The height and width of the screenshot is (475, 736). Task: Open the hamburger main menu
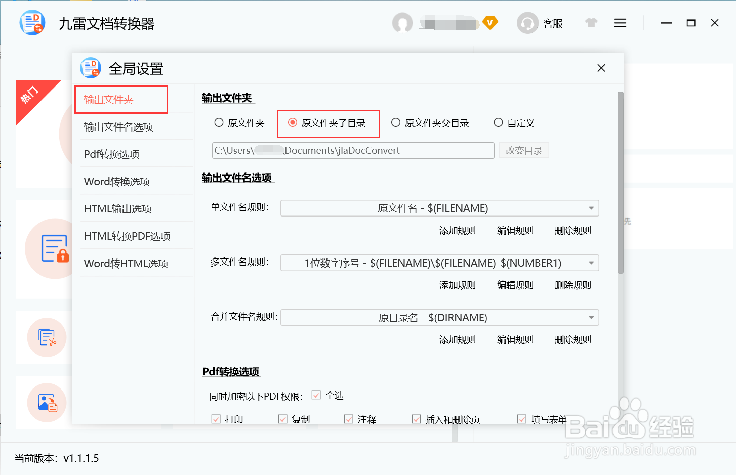click(620, 23)
